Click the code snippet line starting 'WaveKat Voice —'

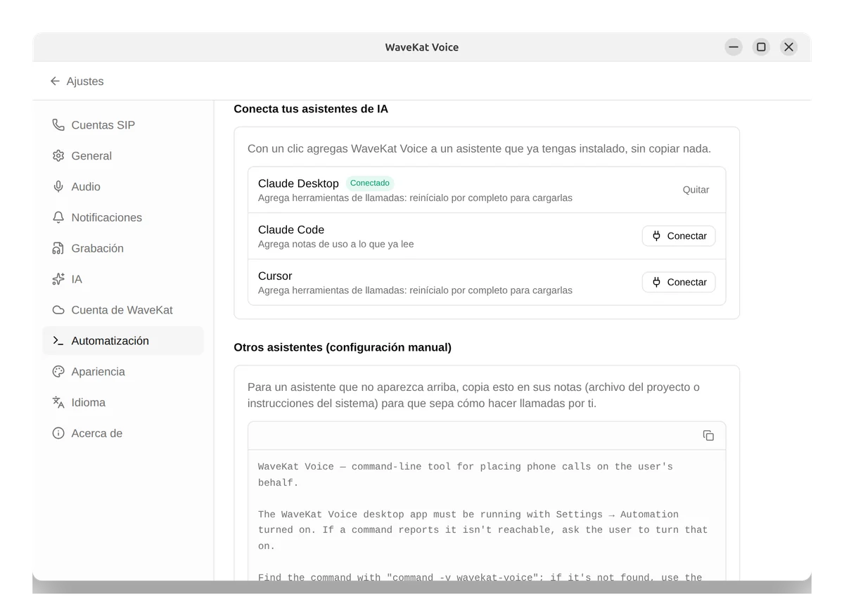point(466,475)
